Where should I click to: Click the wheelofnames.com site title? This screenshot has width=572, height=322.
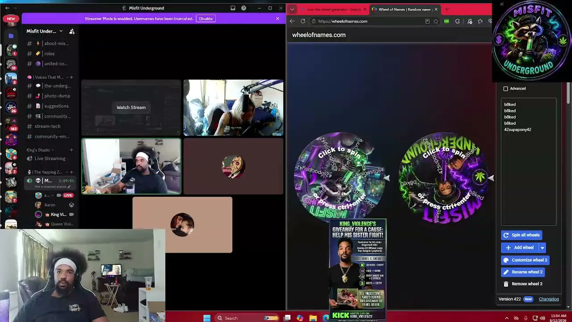pyautogui.click(x=319, y=35)
